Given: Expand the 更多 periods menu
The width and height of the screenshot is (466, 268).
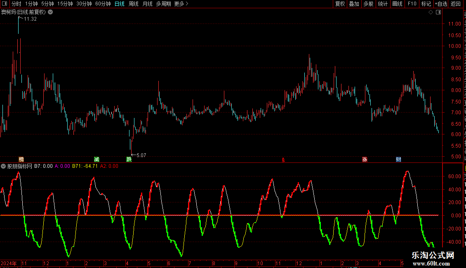Looking at the screenshot, I should [181, 4].
